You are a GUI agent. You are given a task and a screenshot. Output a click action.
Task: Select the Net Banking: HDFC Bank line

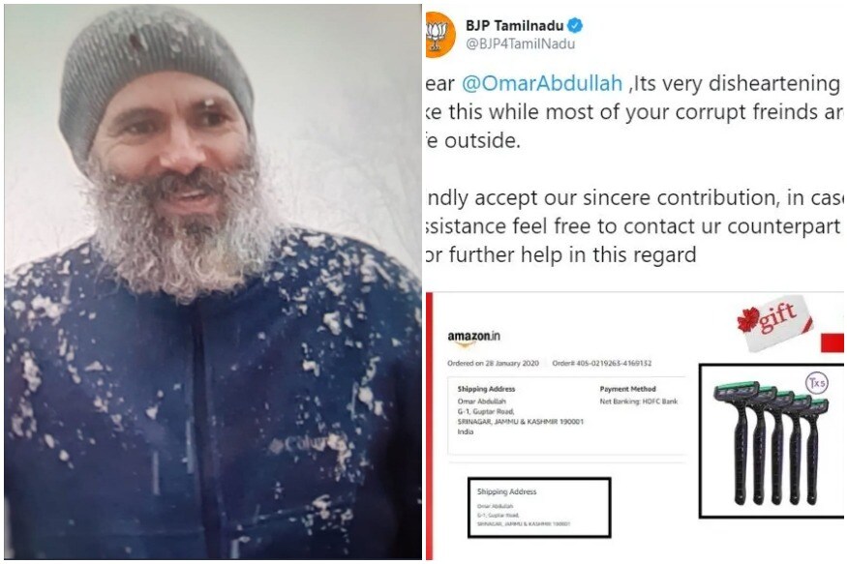pyautogui.click(x=639, y=401)
